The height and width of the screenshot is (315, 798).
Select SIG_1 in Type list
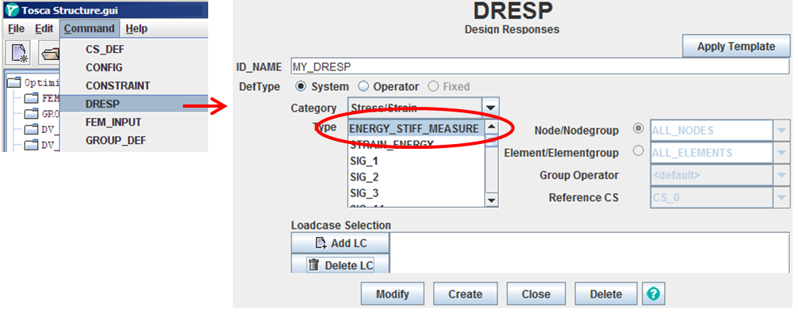(x=416, y=161)
